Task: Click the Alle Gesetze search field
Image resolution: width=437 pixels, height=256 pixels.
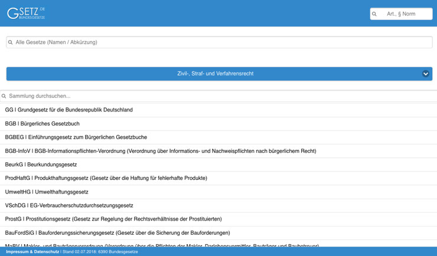Action: (x=221, y=42)
